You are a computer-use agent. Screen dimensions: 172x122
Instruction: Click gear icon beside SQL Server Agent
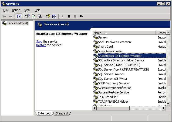[95, 69]
